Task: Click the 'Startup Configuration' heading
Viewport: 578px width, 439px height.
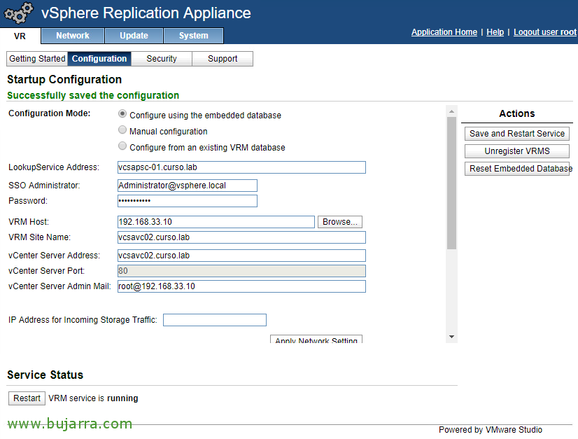Action: tap(64, 79)
